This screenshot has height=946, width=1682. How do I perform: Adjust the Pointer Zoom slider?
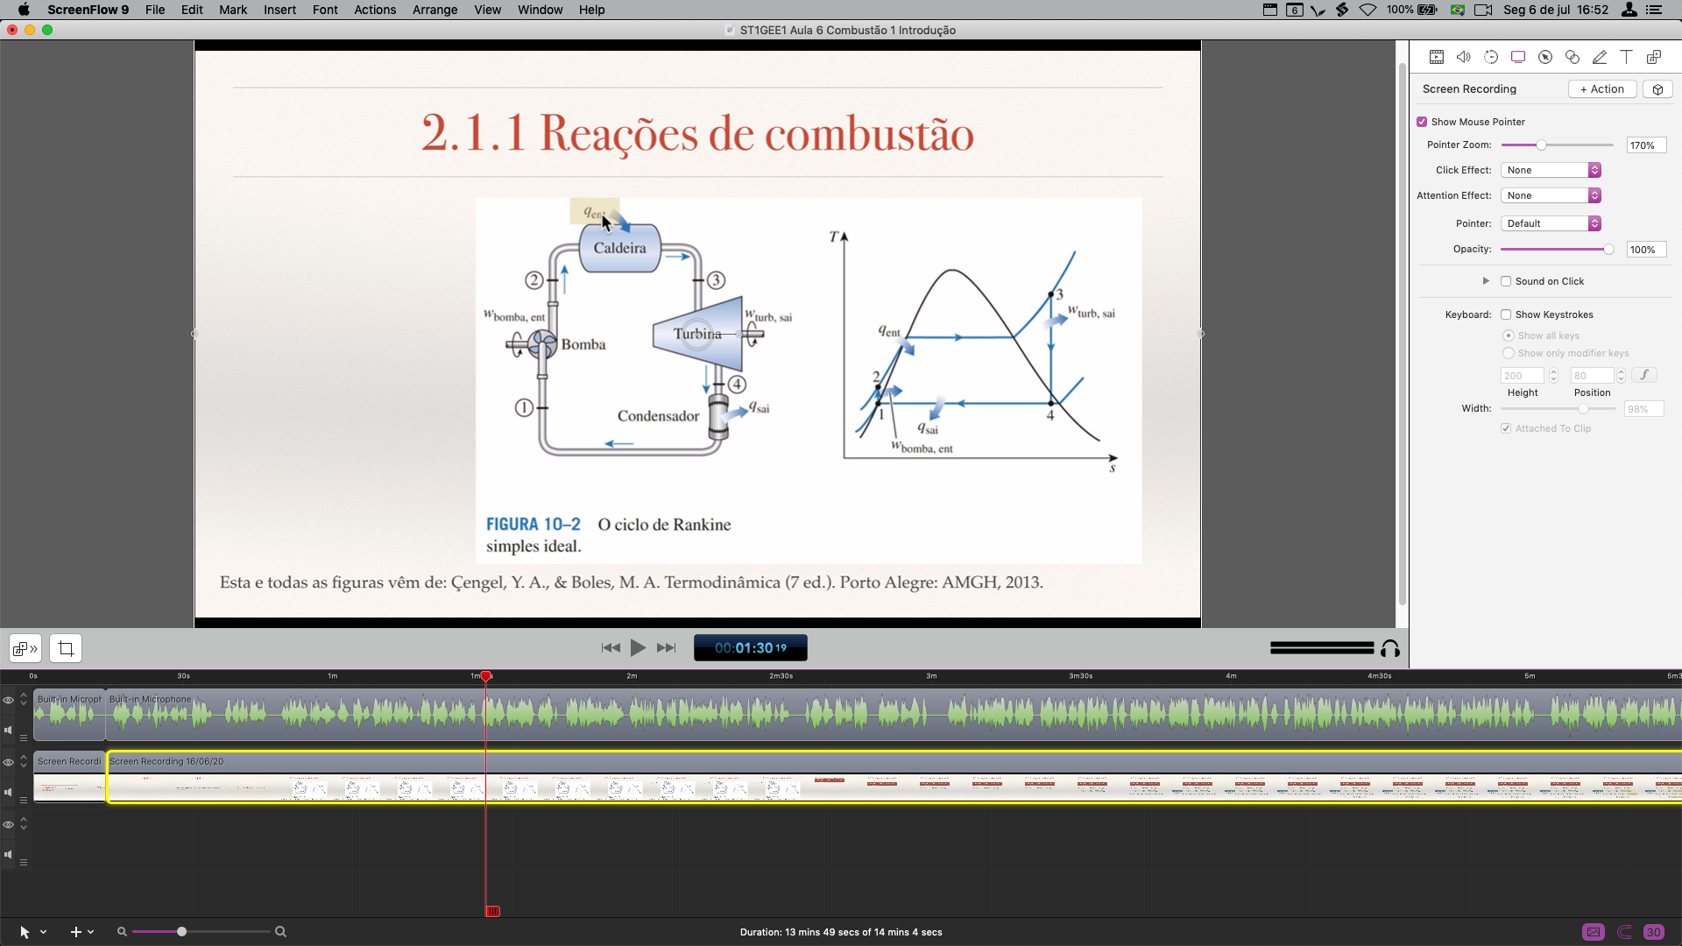[1541, 145]
